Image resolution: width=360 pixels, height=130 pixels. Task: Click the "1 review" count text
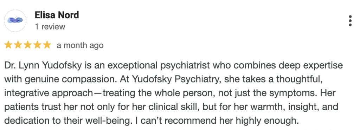[x=50, y=27]
